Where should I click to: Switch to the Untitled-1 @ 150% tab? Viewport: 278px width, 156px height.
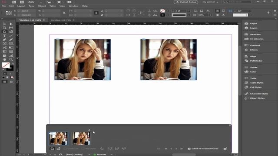click(x=30, y=20)
